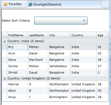Collapse the Country: United Kingdom group
Image resolution: width=111 pixels, height=105 pixels.
tap(5, 79)
